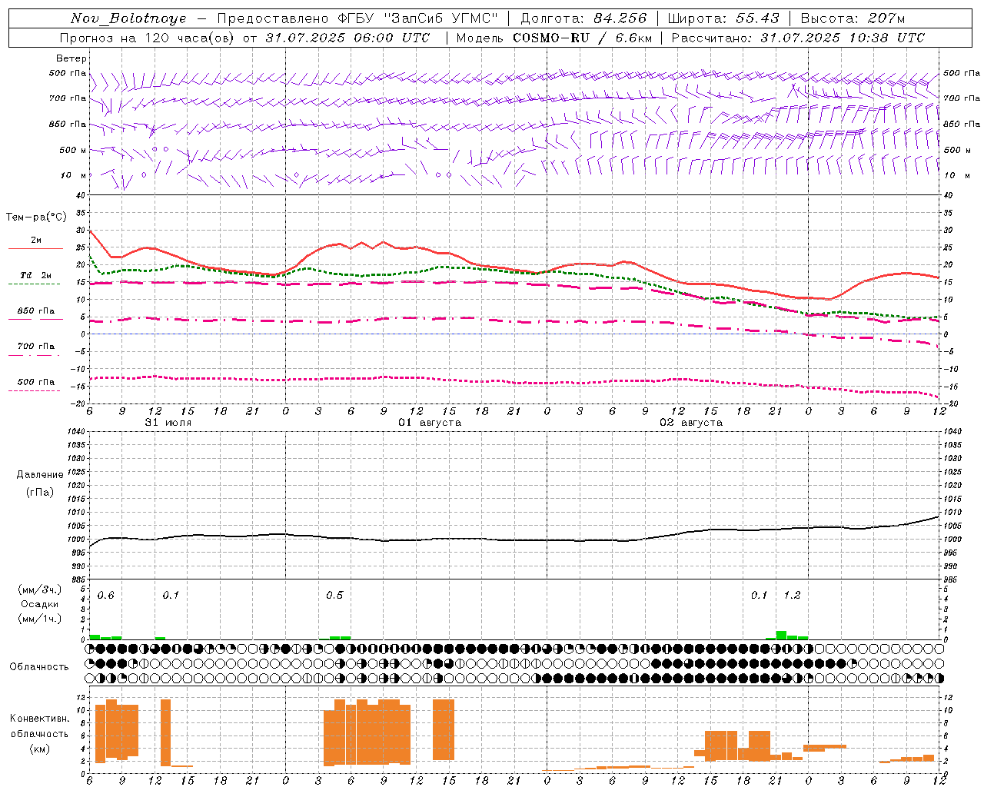984x787 pixels.
Task: Click the '(гПа)' unit label under Давление
Action: (x=40, y=493)
